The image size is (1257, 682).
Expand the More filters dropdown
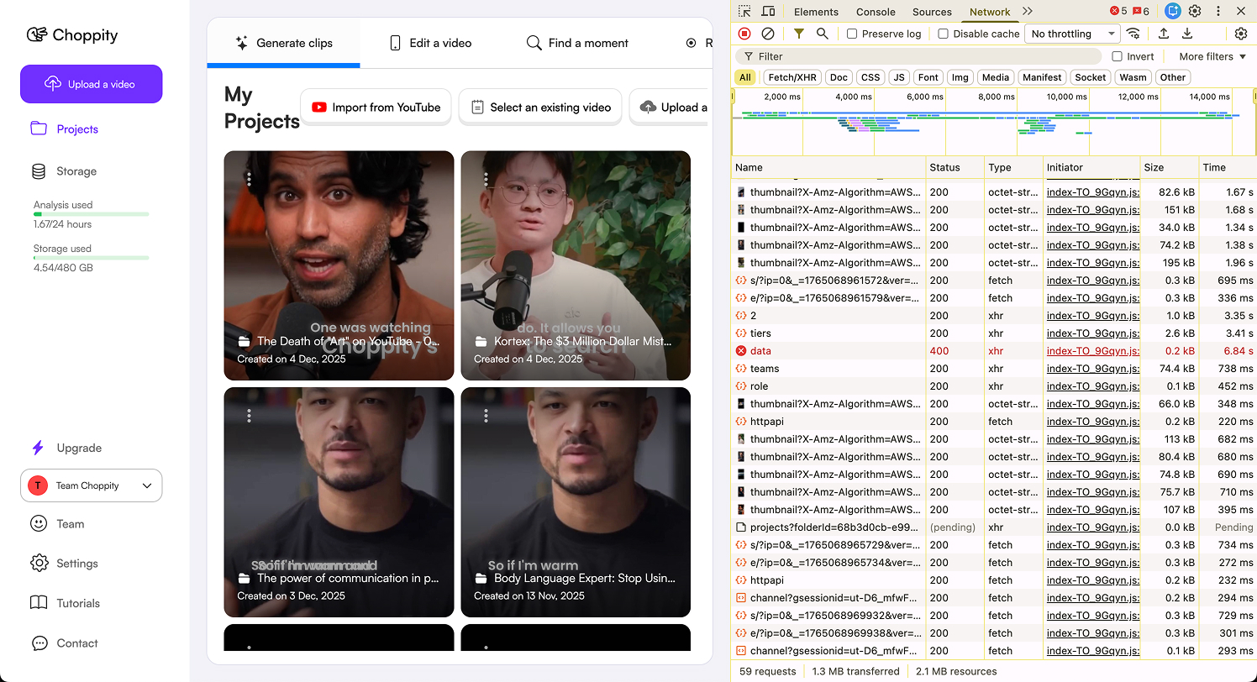point(1212,56)
